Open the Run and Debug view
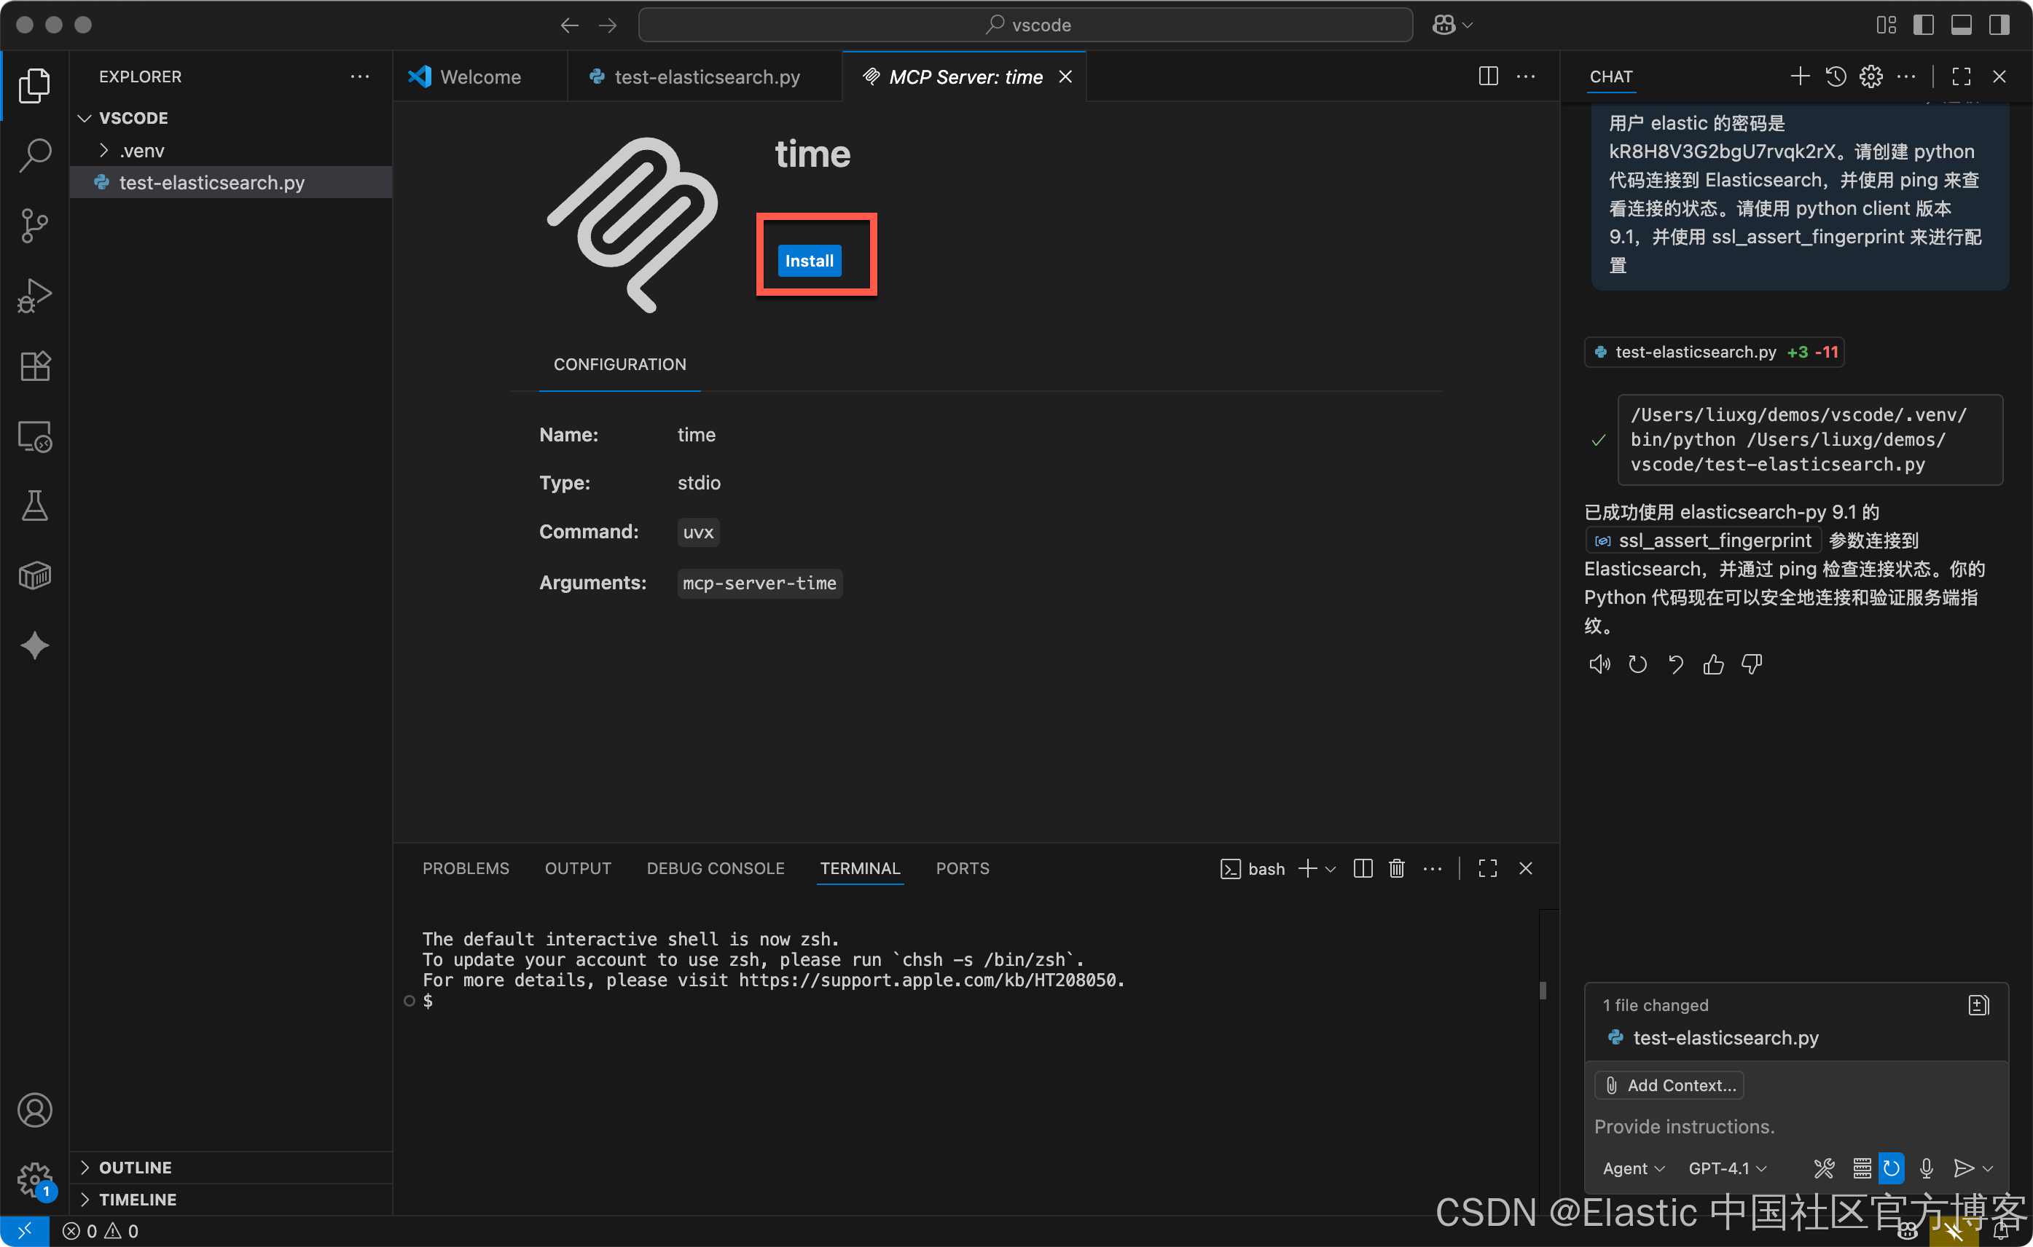The height and width of the screenshot is (1247, 2033). coord(35,295)
